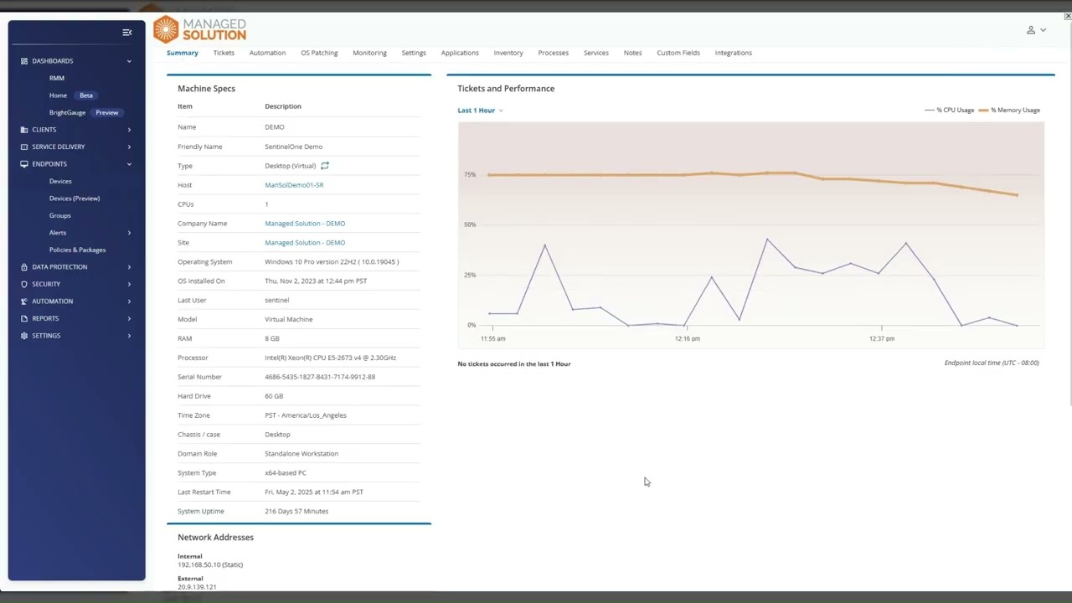Open the Processes tab
The image size is (1072, 603).
tap(553, 53)
